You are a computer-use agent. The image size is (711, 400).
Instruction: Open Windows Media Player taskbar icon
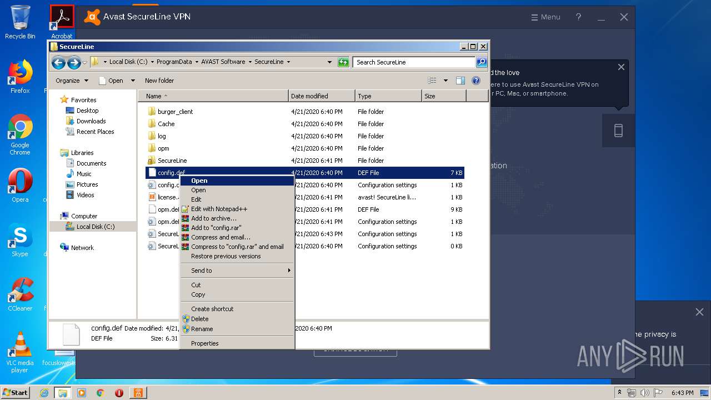(82, 393)
